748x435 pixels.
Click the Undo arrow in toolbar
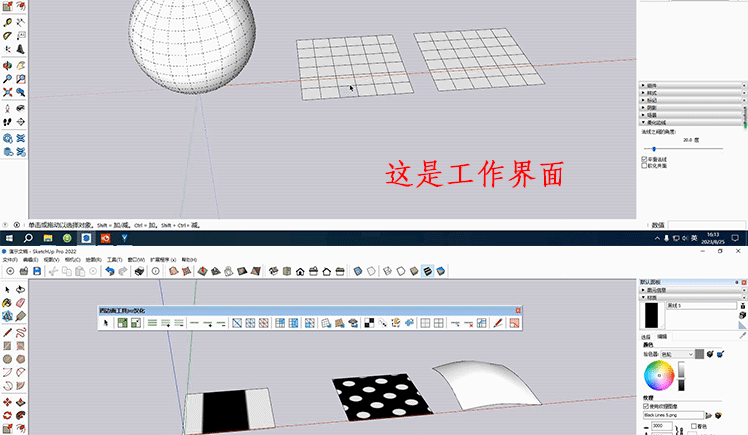coord(110,271)
